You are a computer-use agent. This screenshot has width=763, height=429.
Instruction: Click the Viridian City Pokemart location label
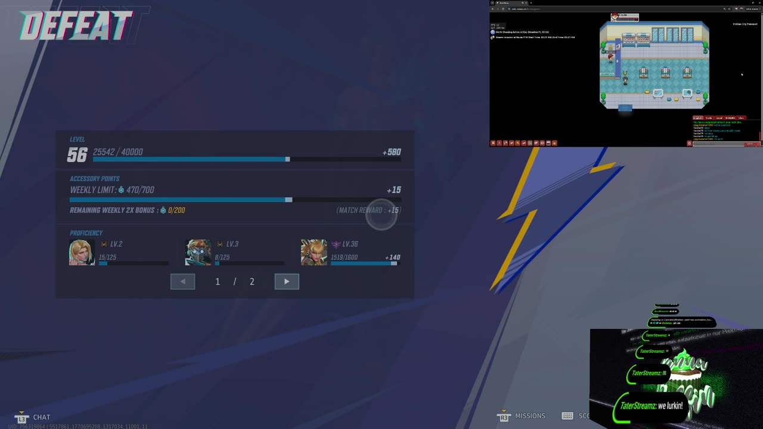(745, 24)
